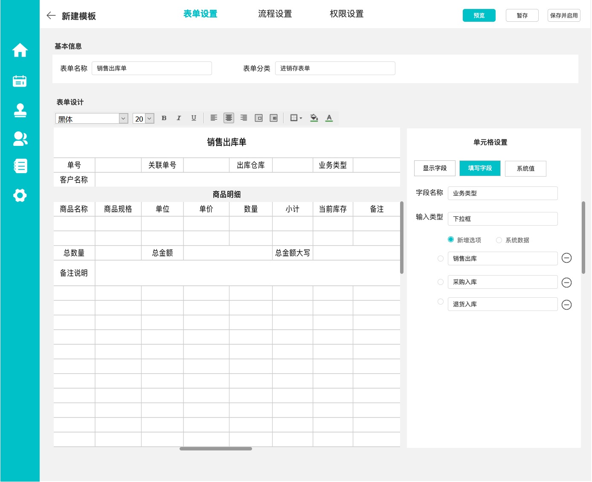Open the 表单分类 进销存表单 dropdown
Viewport: 592px width, 482px height.
coord(335,68)
